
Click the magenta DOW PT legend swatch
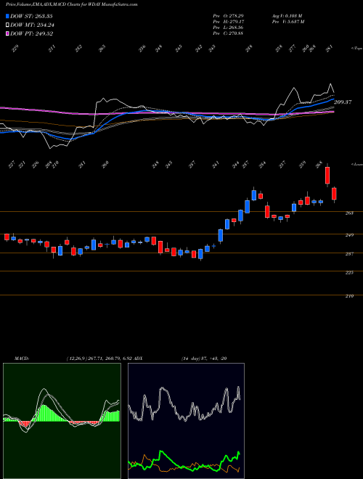tap(7, 33)
